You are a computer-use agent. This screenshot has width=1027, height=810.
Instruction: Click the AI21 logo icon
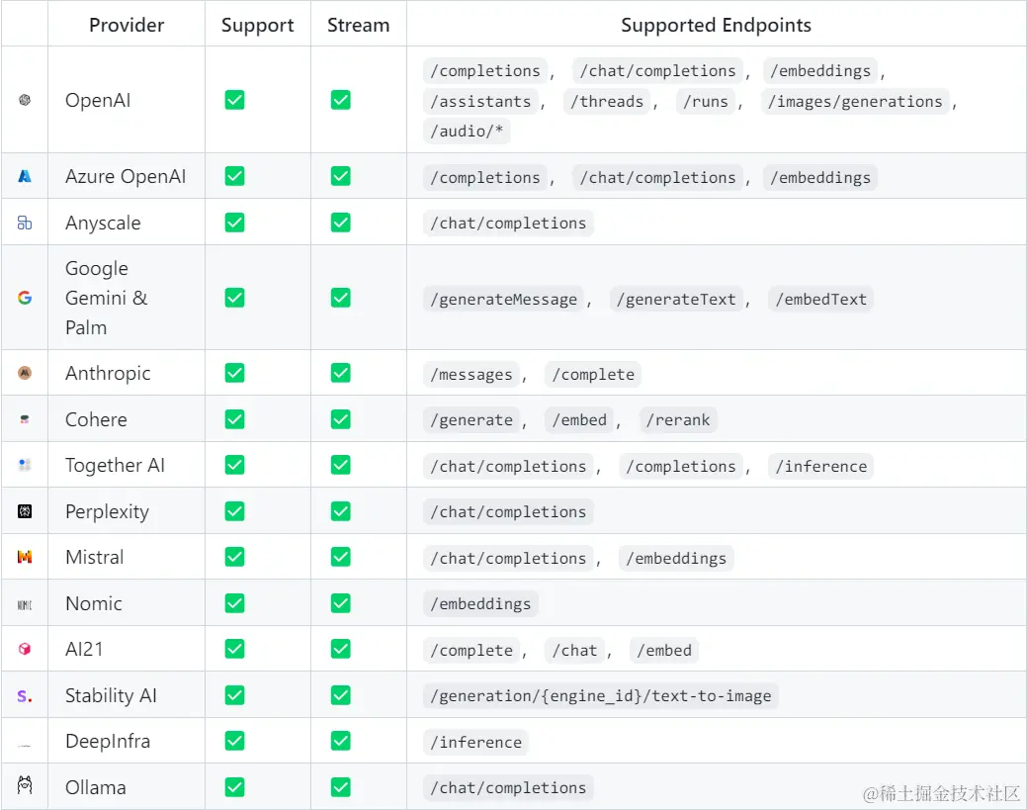(x=25, y=649)
